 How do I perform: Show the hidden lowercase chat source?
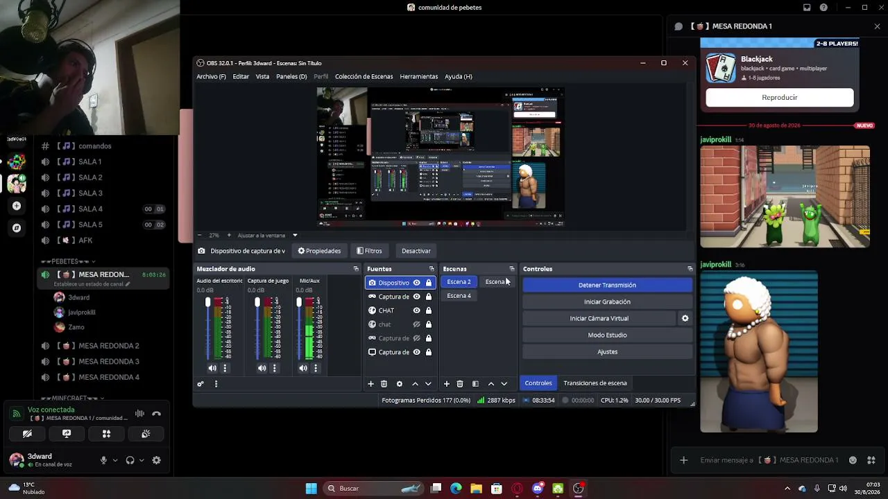416,324
